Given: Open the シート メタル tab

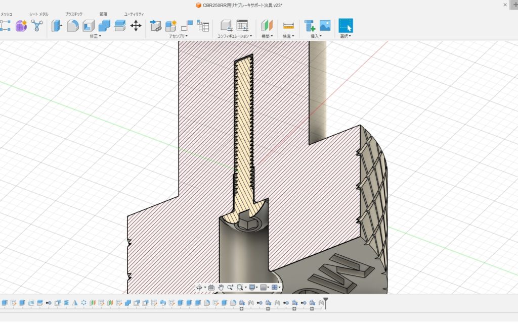Looking at the screenshot, I should pyautogui.click(x=39, y=14).
